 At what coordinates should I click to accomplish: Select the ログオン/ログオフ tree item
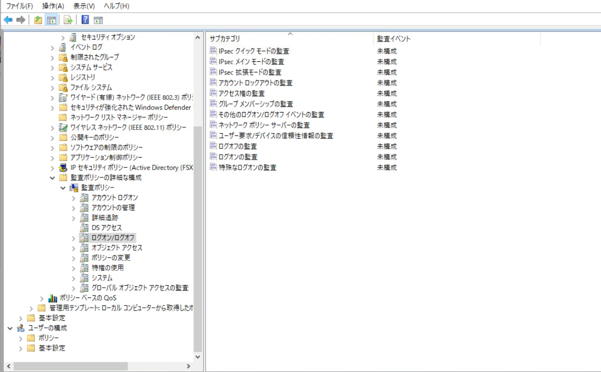(113, 238)
